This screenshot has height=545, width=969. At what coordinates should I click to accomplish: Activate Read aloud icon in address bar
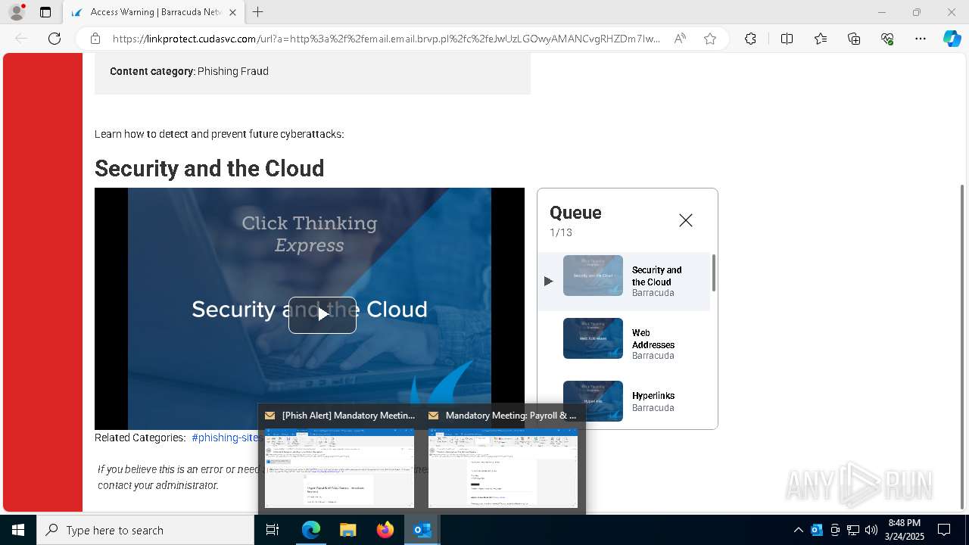click(680, 39)
